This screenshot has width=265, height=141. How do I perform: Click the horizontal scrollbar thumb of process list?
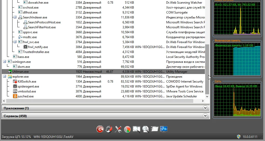[x=100, y=101]
